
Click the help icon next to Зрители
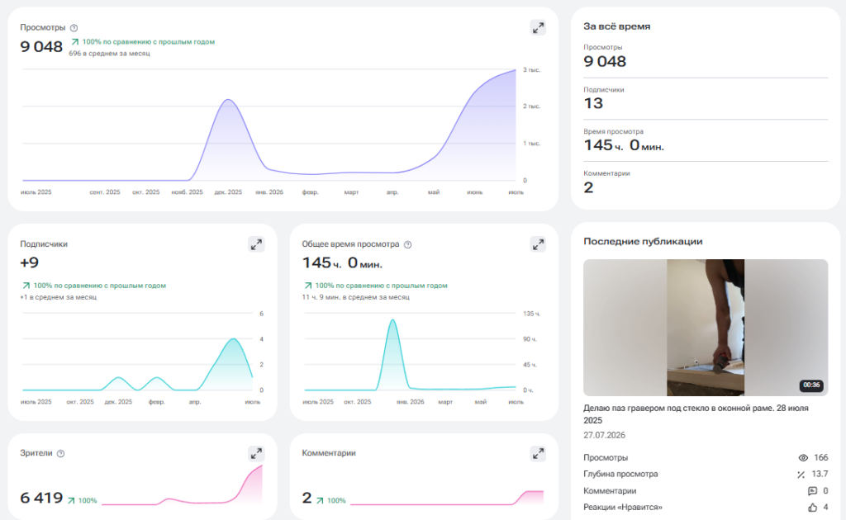click(60, 454)
